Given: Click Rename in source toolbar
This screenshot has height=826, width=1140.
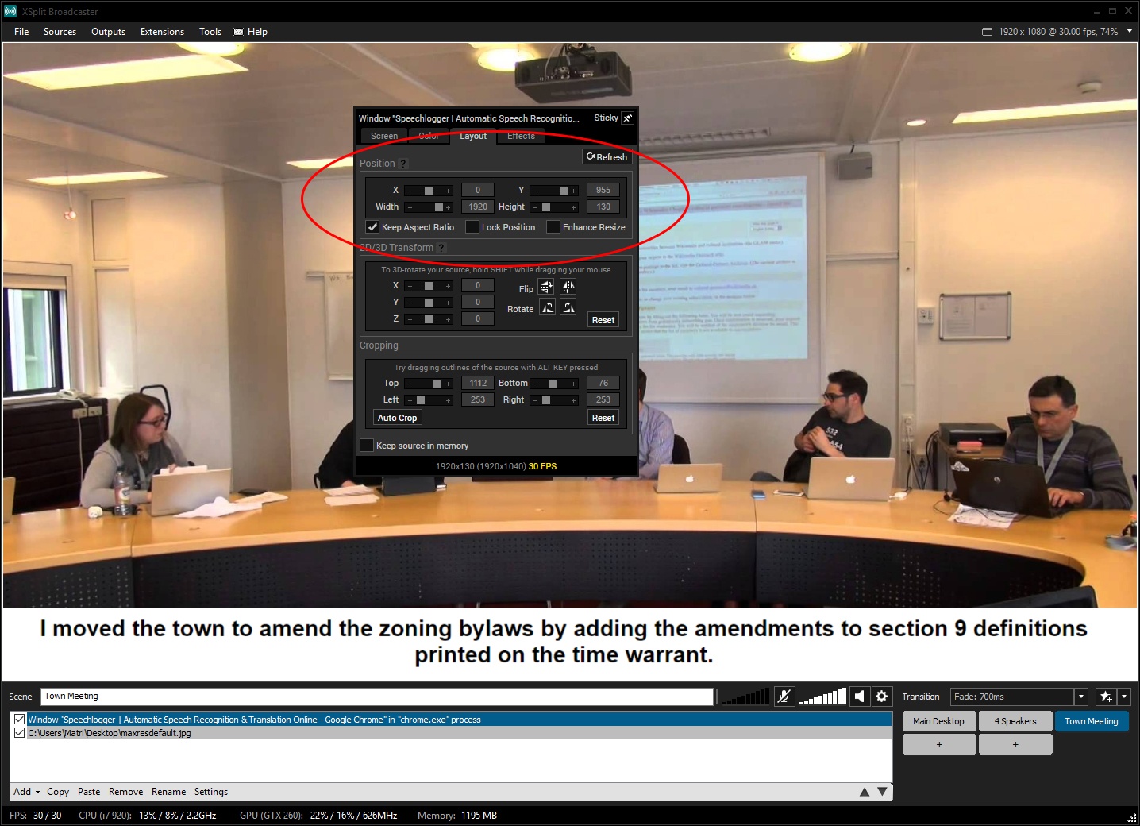Looking at the screenshot, I should tap(168, 792).
